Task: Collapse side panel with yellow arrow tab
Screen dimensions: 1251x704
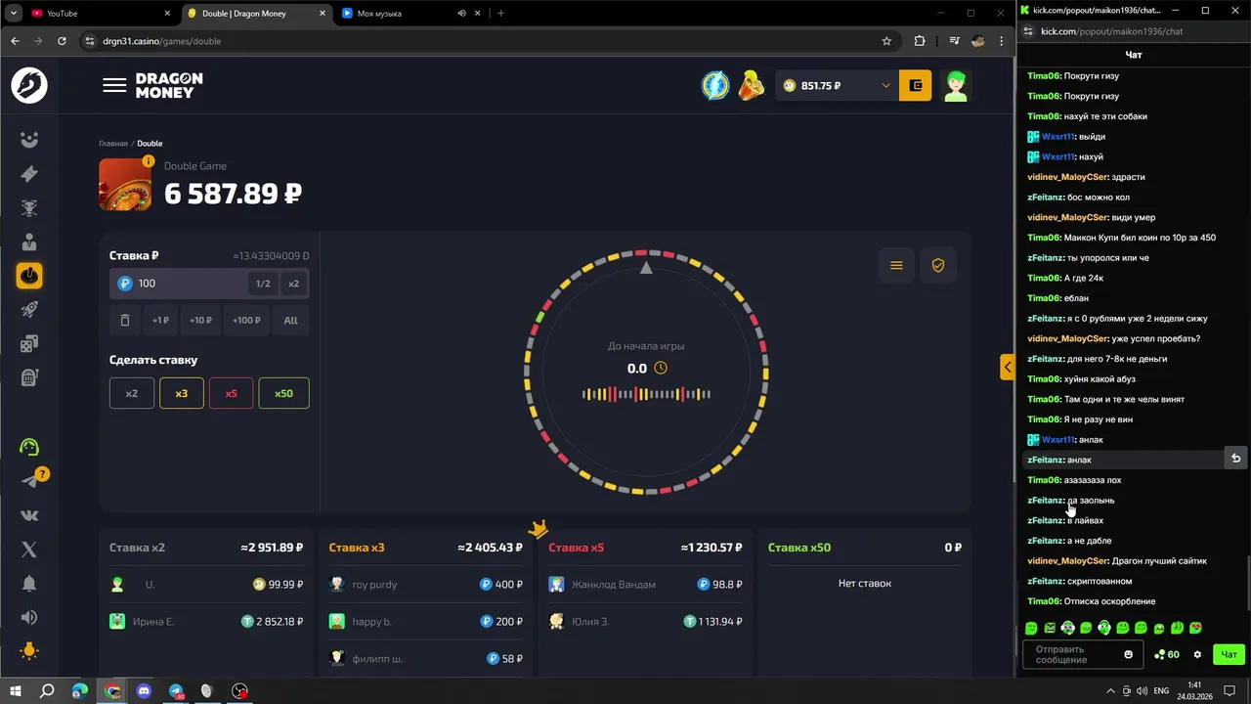Action: 1008,367
